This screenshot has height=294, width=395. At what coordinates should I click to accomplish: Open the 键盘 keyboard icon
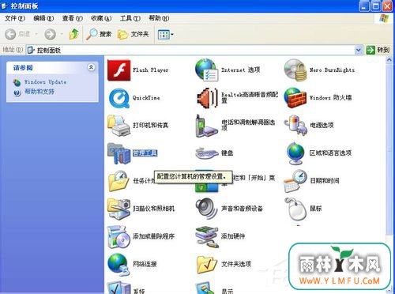207,153
